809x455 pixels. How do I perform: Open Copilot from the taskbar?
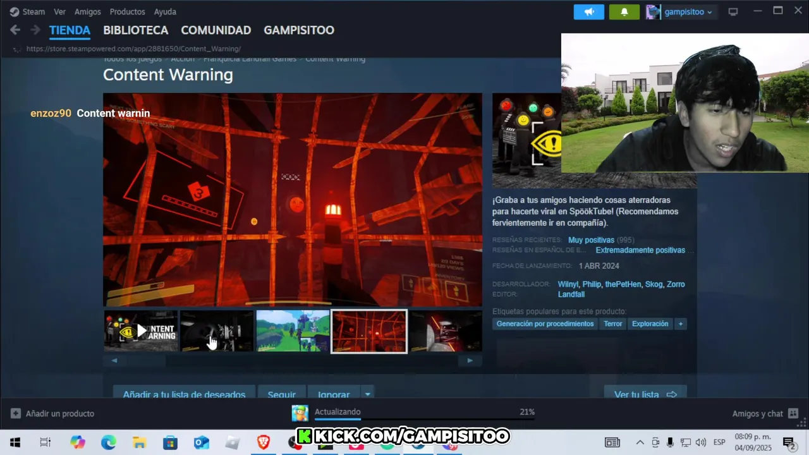tap(78, 442)
